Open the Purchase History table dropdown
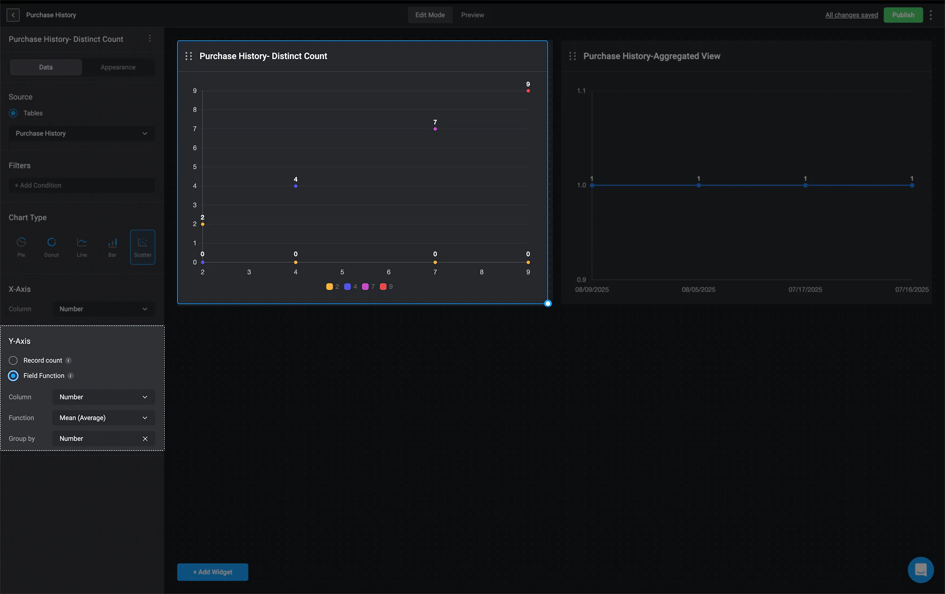The height and width of the screenshot is (594, 945). [82, 133]
